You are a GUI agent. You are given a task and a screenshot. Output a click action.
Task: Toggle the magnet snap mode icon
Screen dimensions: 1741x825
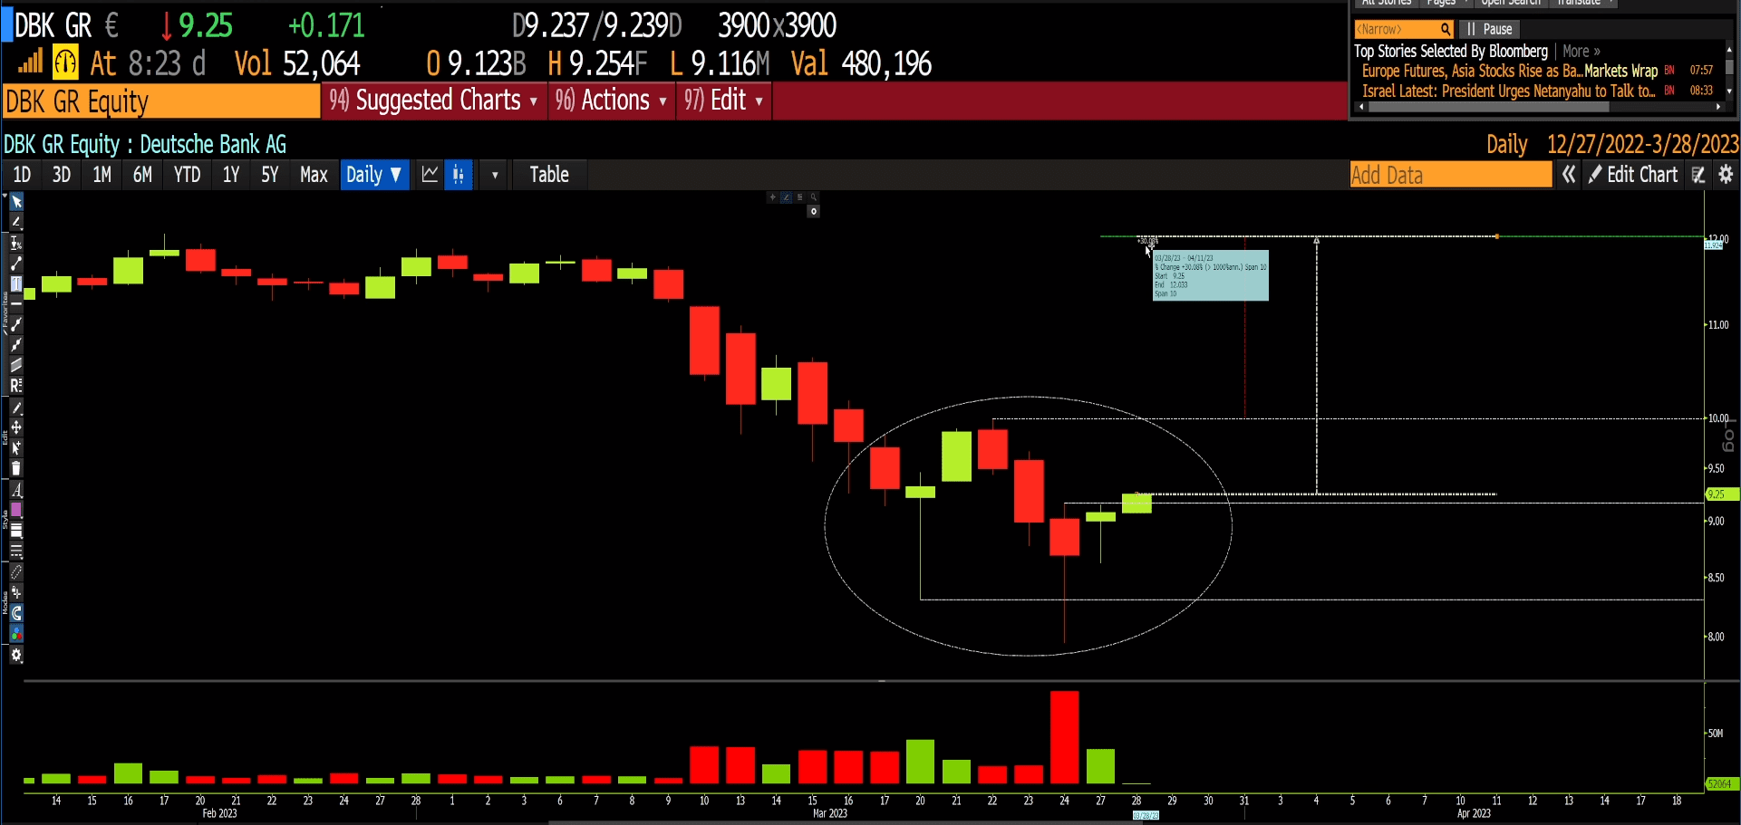tap(16, 613)
